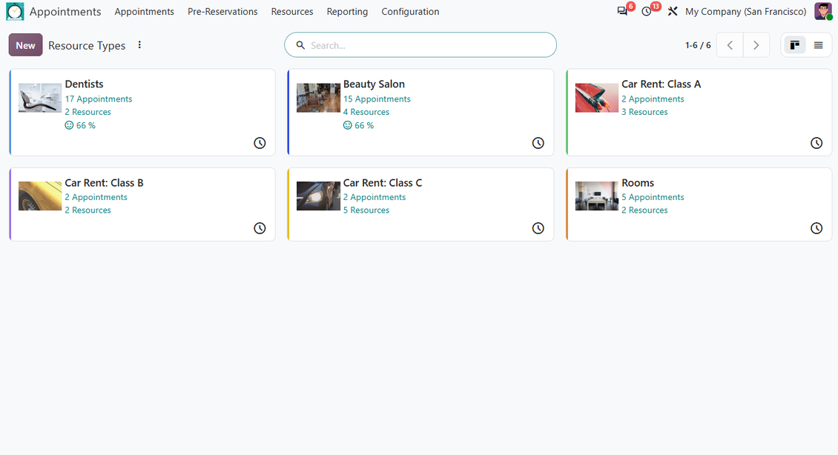Open the Beauty Salon thumbnail image

319,98
